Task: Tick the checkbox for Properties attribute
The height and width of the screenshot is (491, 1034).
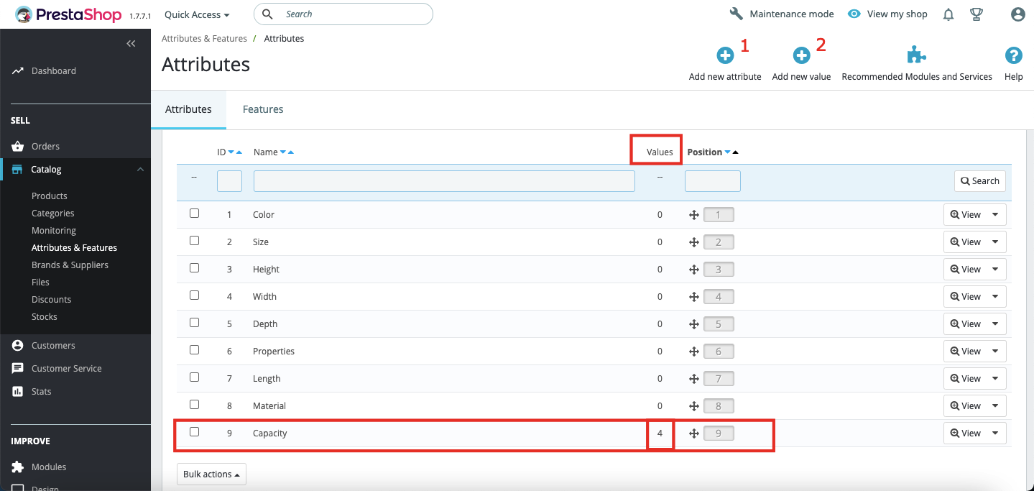Action: 194,350
